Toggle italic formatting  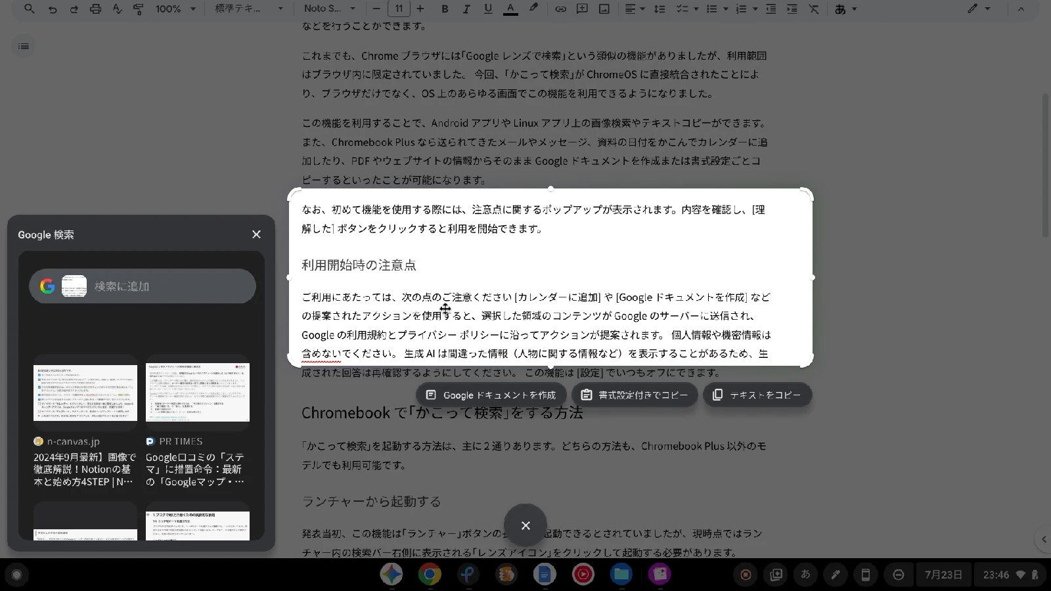466,9
